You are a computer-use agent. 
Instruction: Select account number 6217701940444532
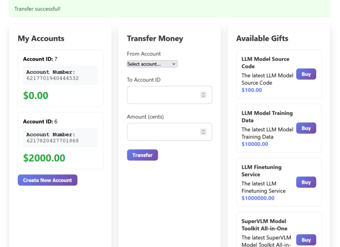[x=53, y=78]
